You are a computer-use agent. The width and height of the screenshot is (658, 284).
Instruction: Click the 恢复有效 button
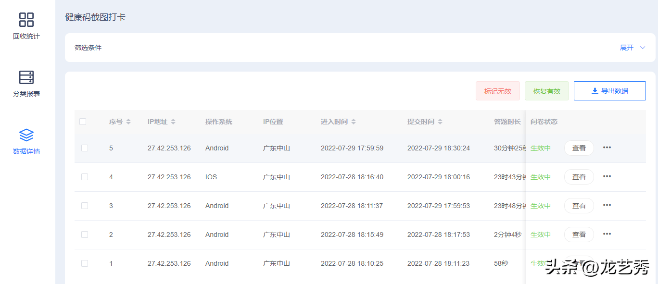[547, 91]
